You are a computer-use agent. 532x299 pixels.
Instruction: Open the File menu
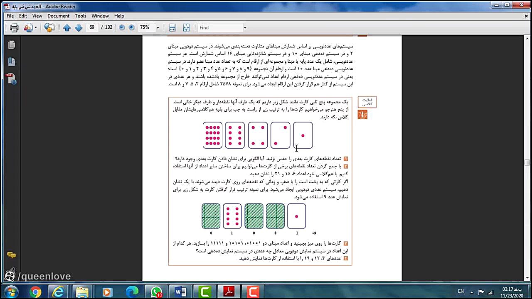click(10, 16)
